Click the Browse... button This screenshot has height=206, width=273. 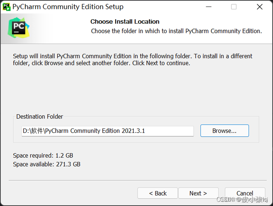[x=224, y=131]
